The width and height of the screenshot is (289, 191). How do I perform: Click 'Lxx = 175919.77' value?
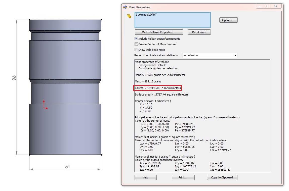pyautogui.click(x=150, y=144)
